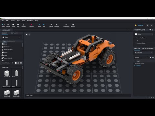Click the Grid tool icon

pos(44,24)
